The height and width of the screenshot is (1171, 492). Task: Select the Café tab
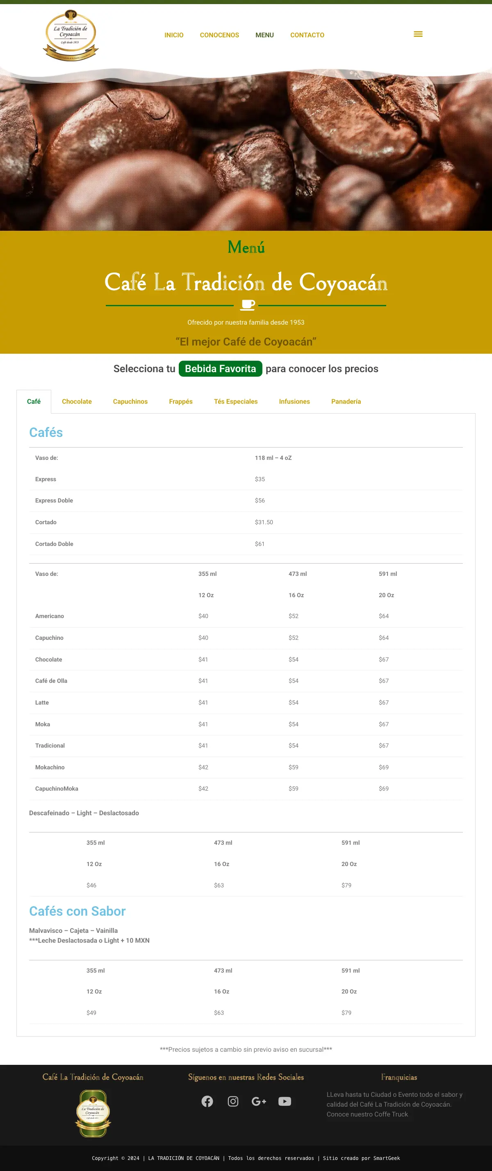tap(34, 401)
